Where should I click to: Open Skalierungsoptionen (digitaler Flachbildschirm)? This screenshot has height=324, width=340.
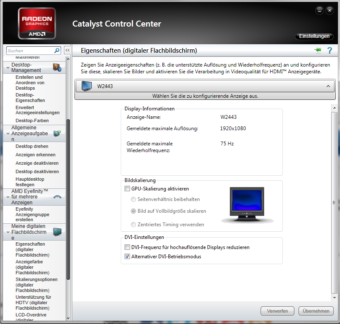(37, 285)
